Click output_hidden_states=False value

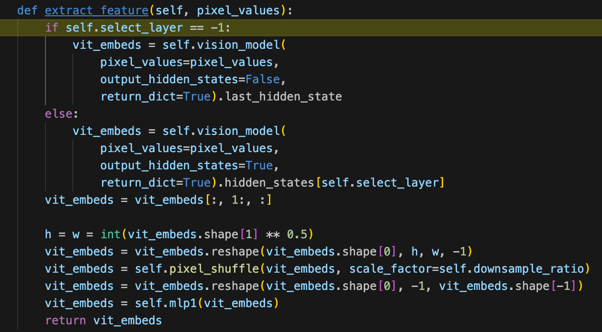pos(193,79)
